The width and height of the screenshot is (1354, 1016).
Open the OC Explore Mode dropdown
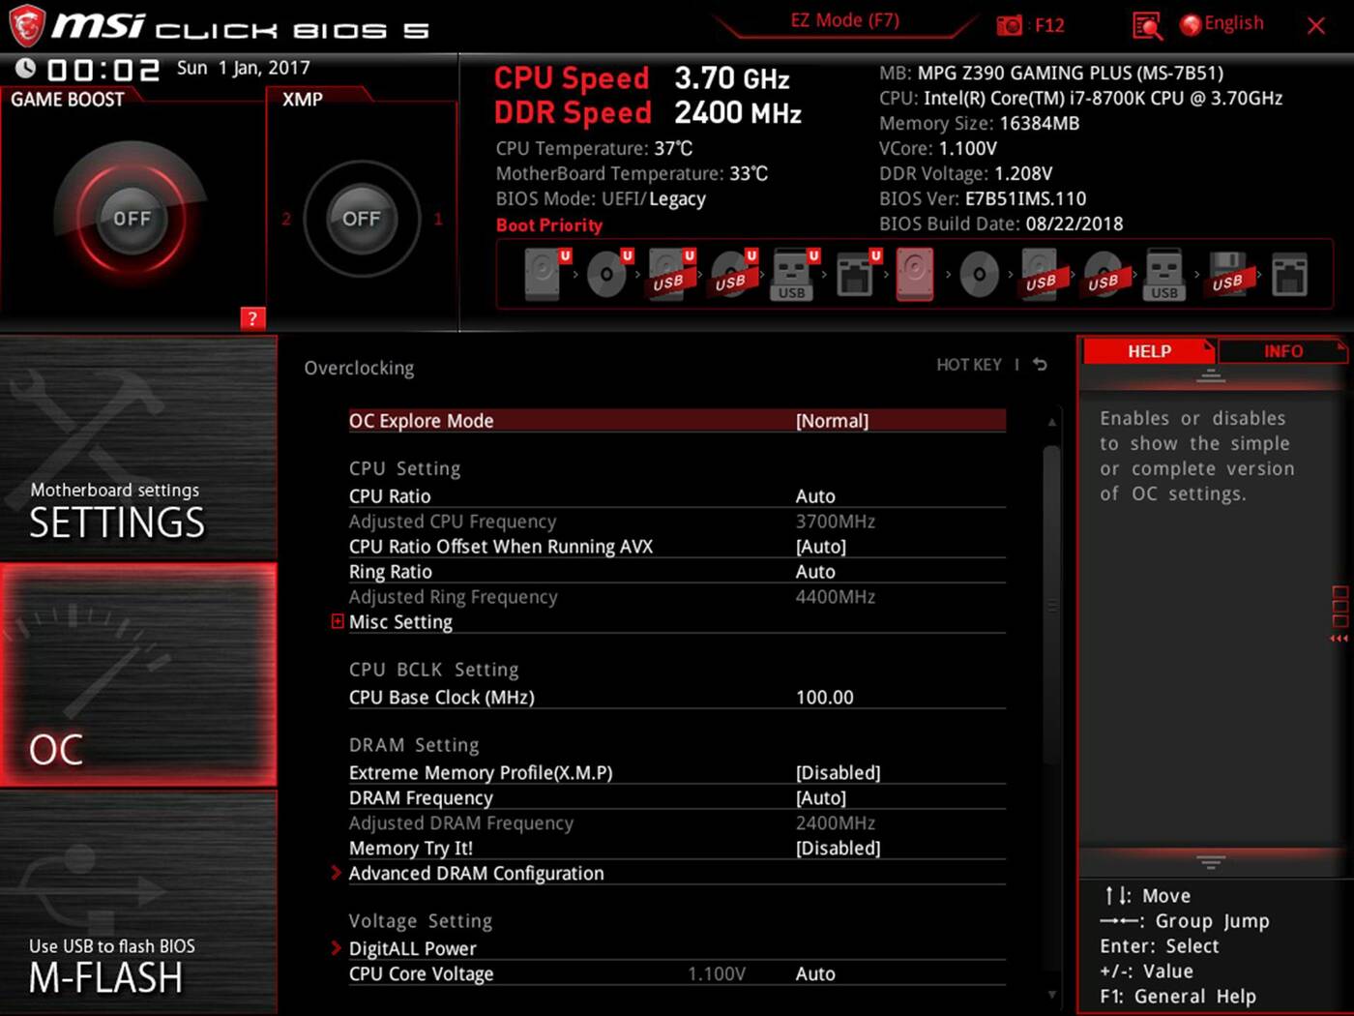click(x=832, y=421)
